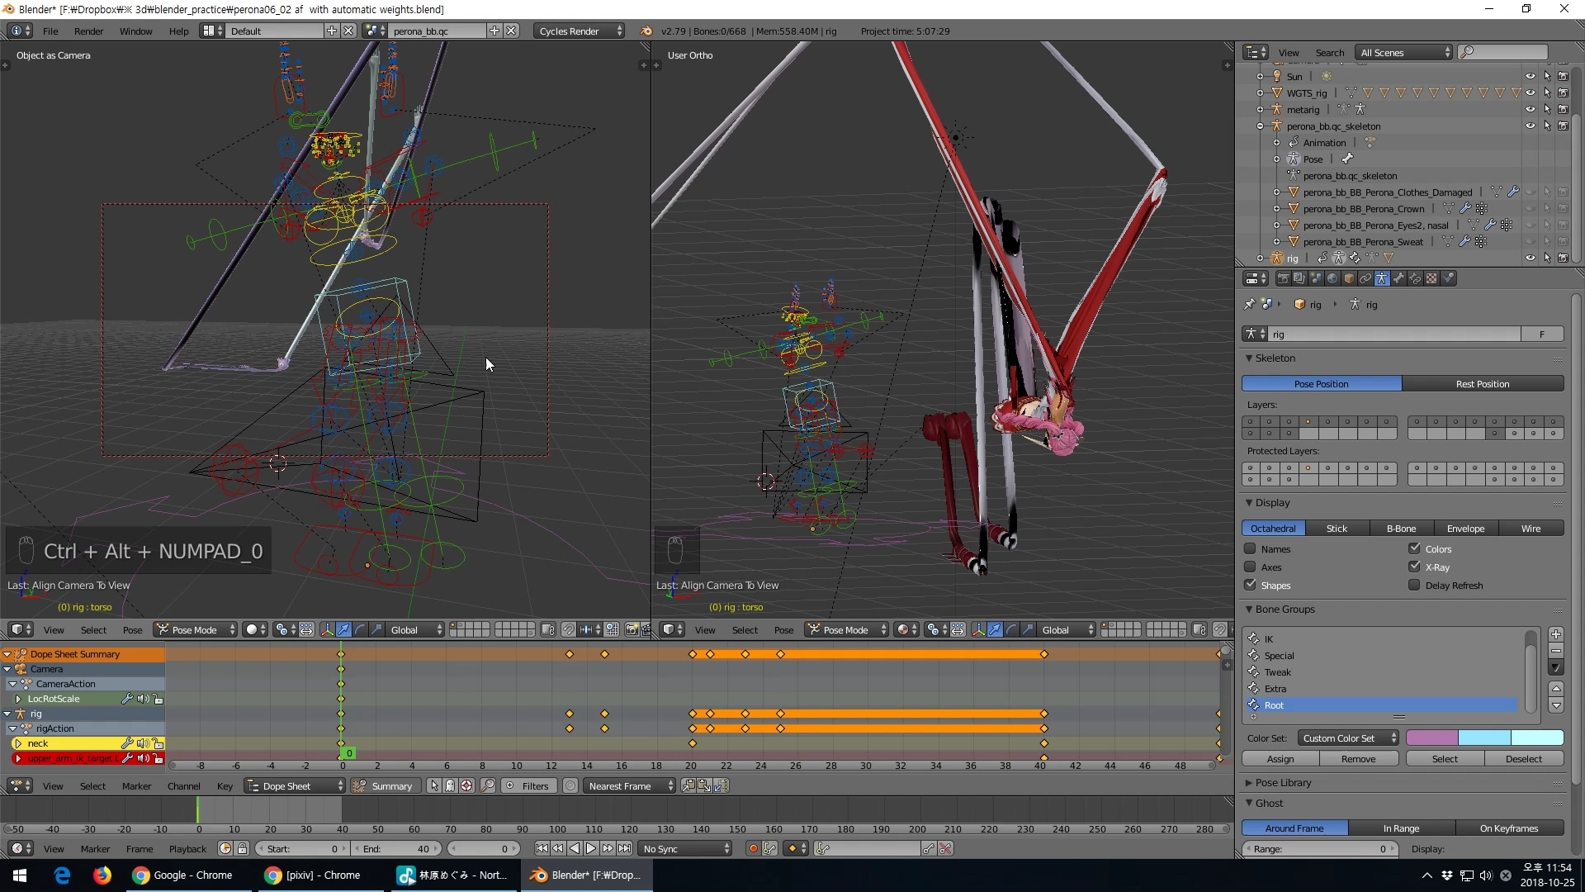The height and width of the screenshot is (892, 1585).
Task: Open the Object properties tab (cube icon)
Action: [1349, 279]
